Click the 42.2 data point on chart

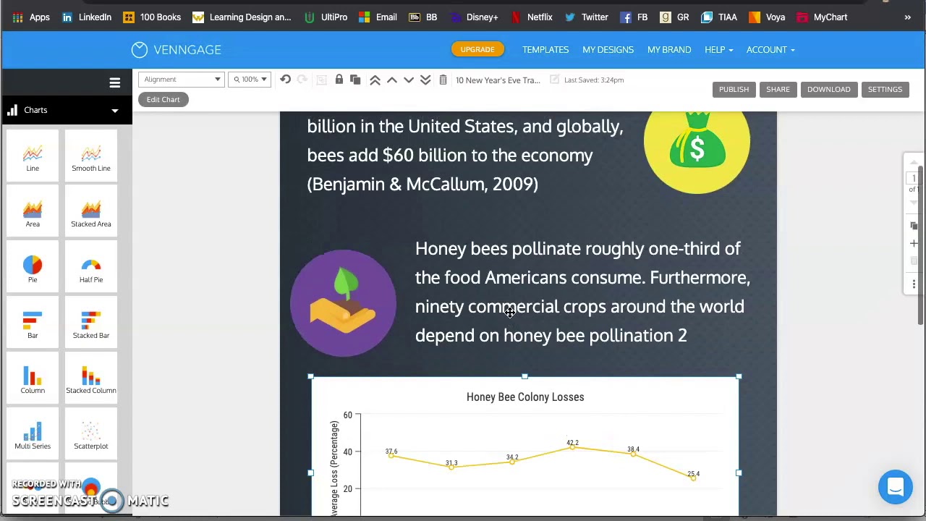click(x=572, y=447)
